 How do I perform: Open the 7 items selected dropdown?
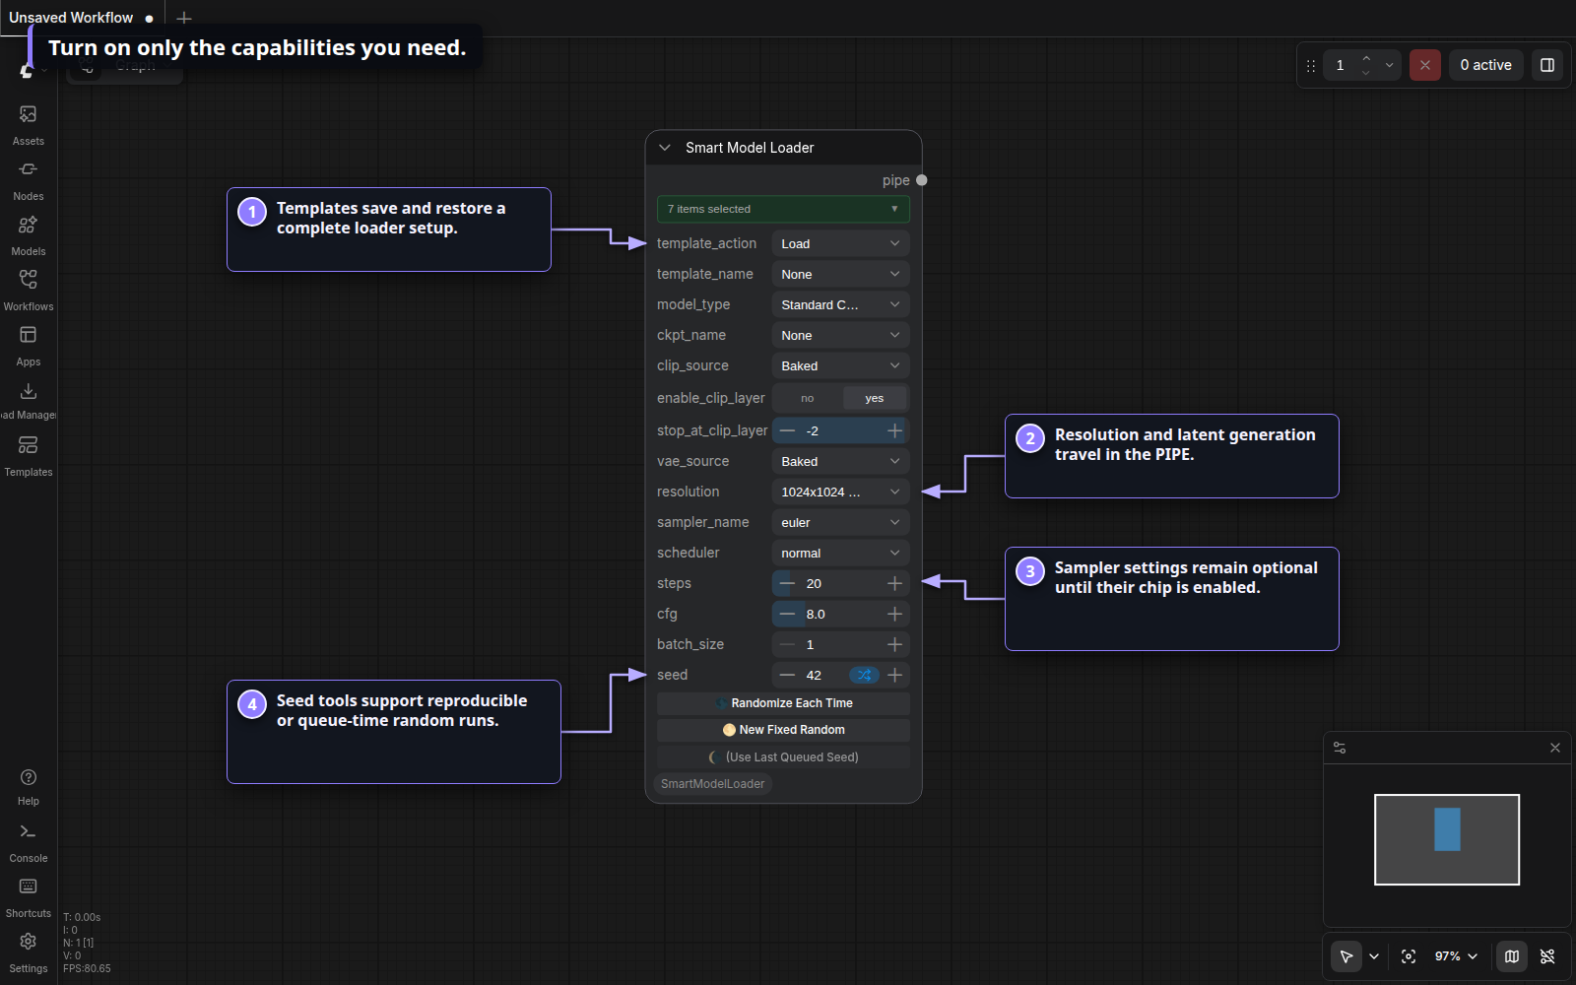pyautogui.click(x=783, y=209)
